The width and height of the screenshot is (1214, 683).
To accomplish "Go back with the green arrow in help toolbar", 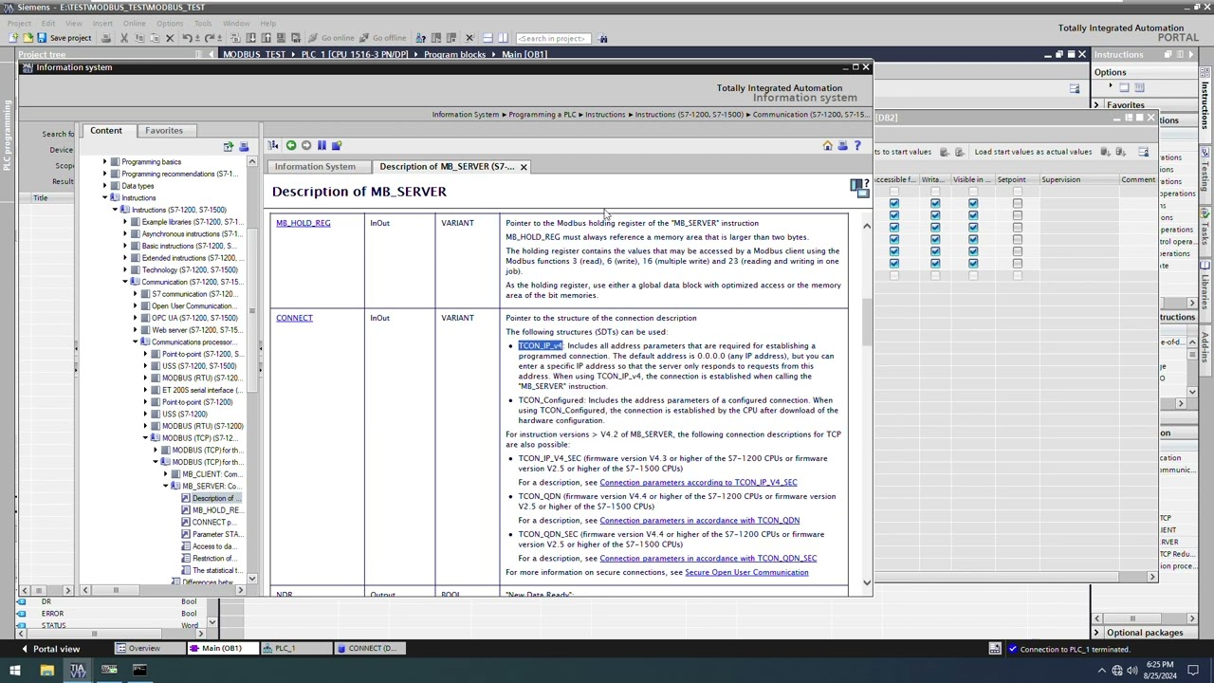I will (x=291, y=145).
